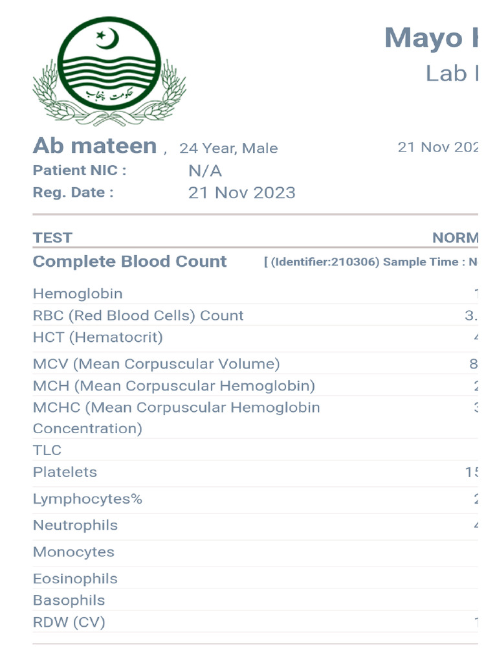Click the patient name Ab mateen
Image resolution: width=497 pixels, height=663 pixels.
(x=94, y=146)
